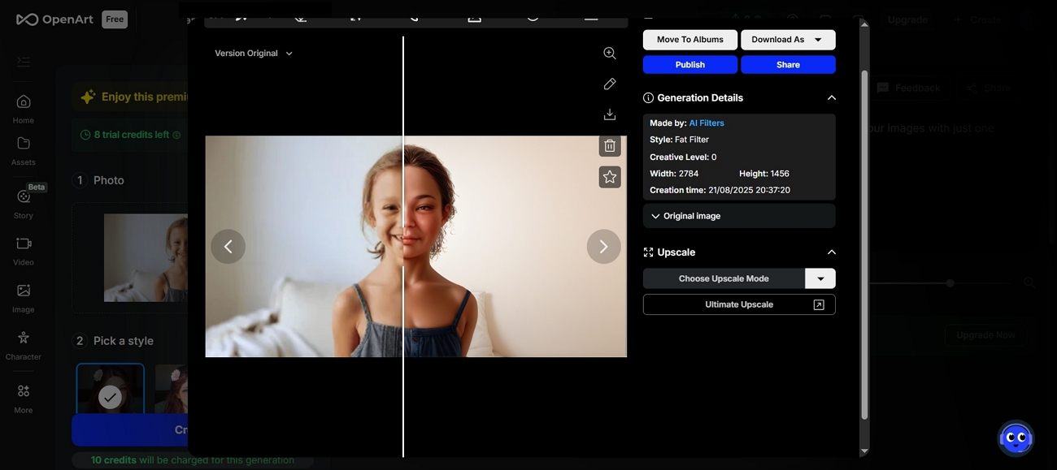Go to the previous image with left arrow

click(x=228, y=246)
